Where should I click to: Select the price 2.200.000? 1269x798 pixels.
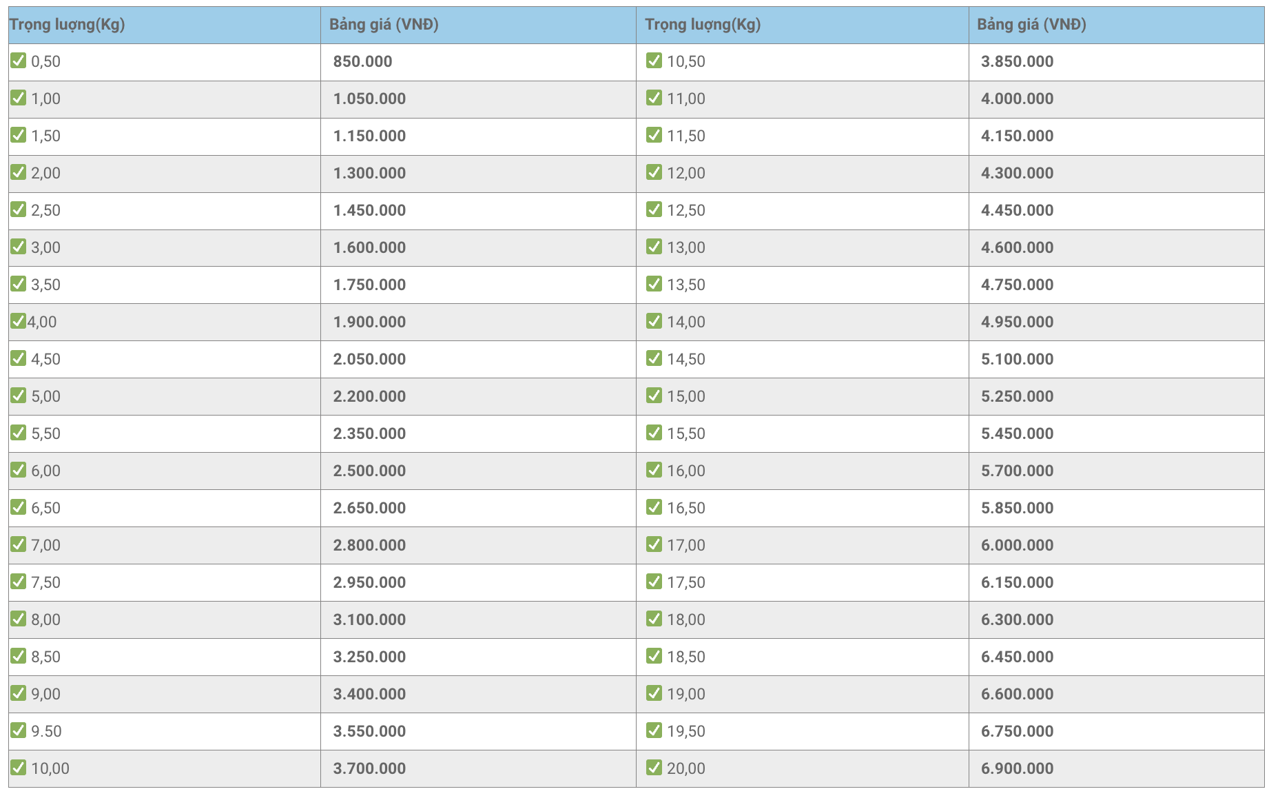click(x=369, y=396)
